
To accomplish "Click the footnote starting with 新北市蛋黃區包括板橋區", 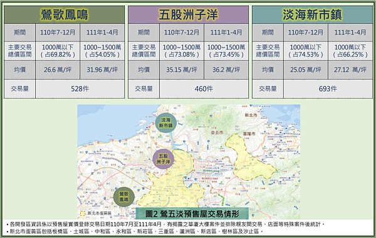I will pos(135,232).
